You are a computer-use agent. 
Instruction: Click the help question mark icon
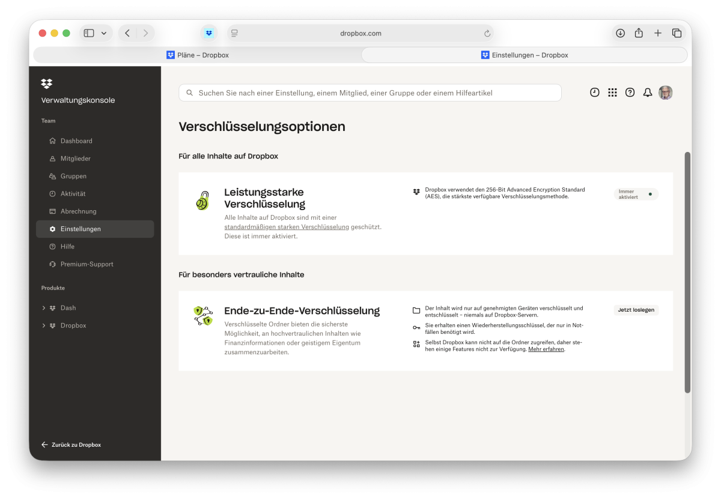coord(630,92)
